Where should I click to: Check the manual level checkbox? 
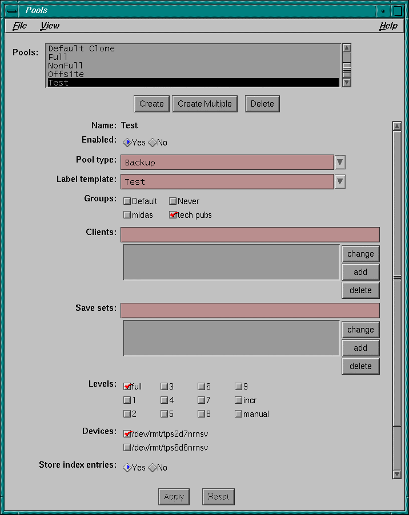click(239, 414)
